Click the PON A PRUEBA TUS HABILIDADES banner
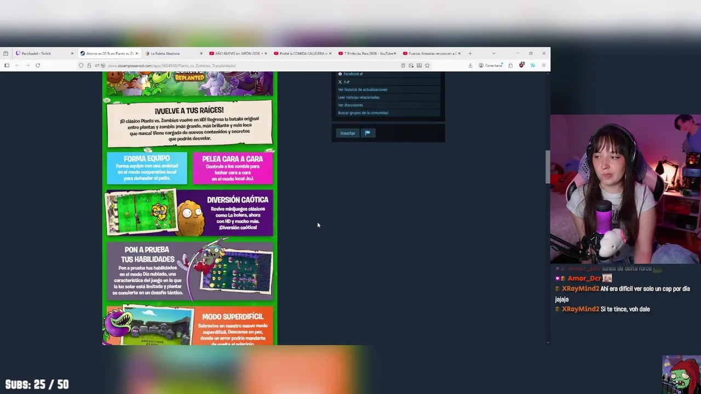 tap(189, 270)
